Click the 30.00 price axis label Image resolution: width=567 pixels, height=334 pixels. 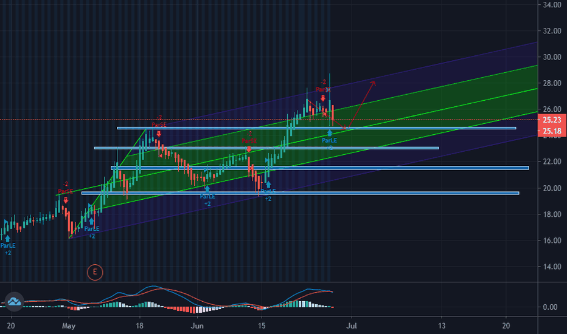point(552,57)
